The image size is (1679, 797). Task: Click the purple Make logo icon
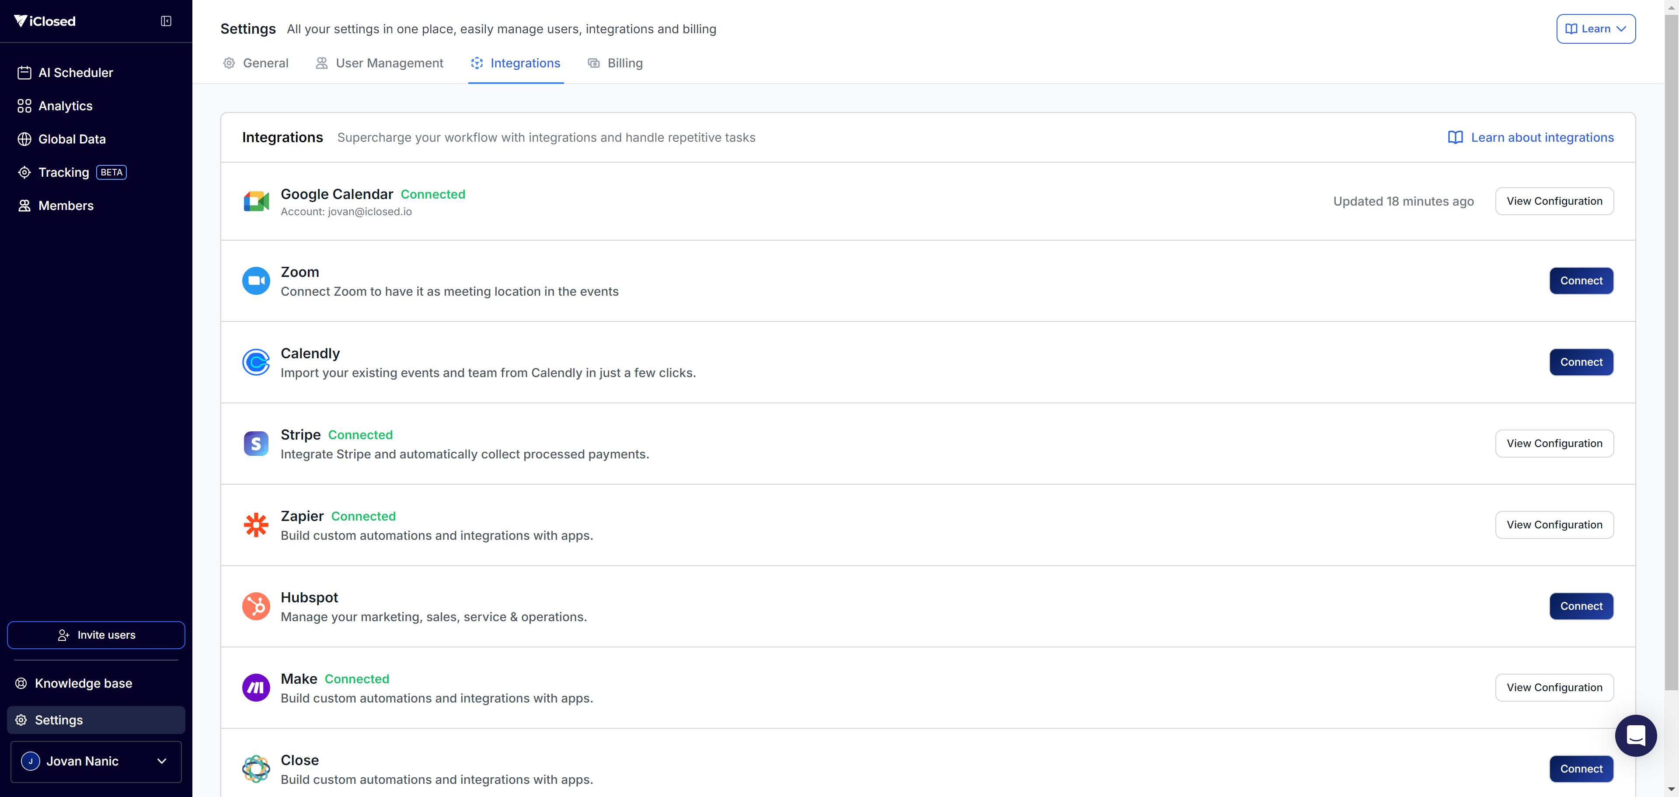(x=256, y=688)
